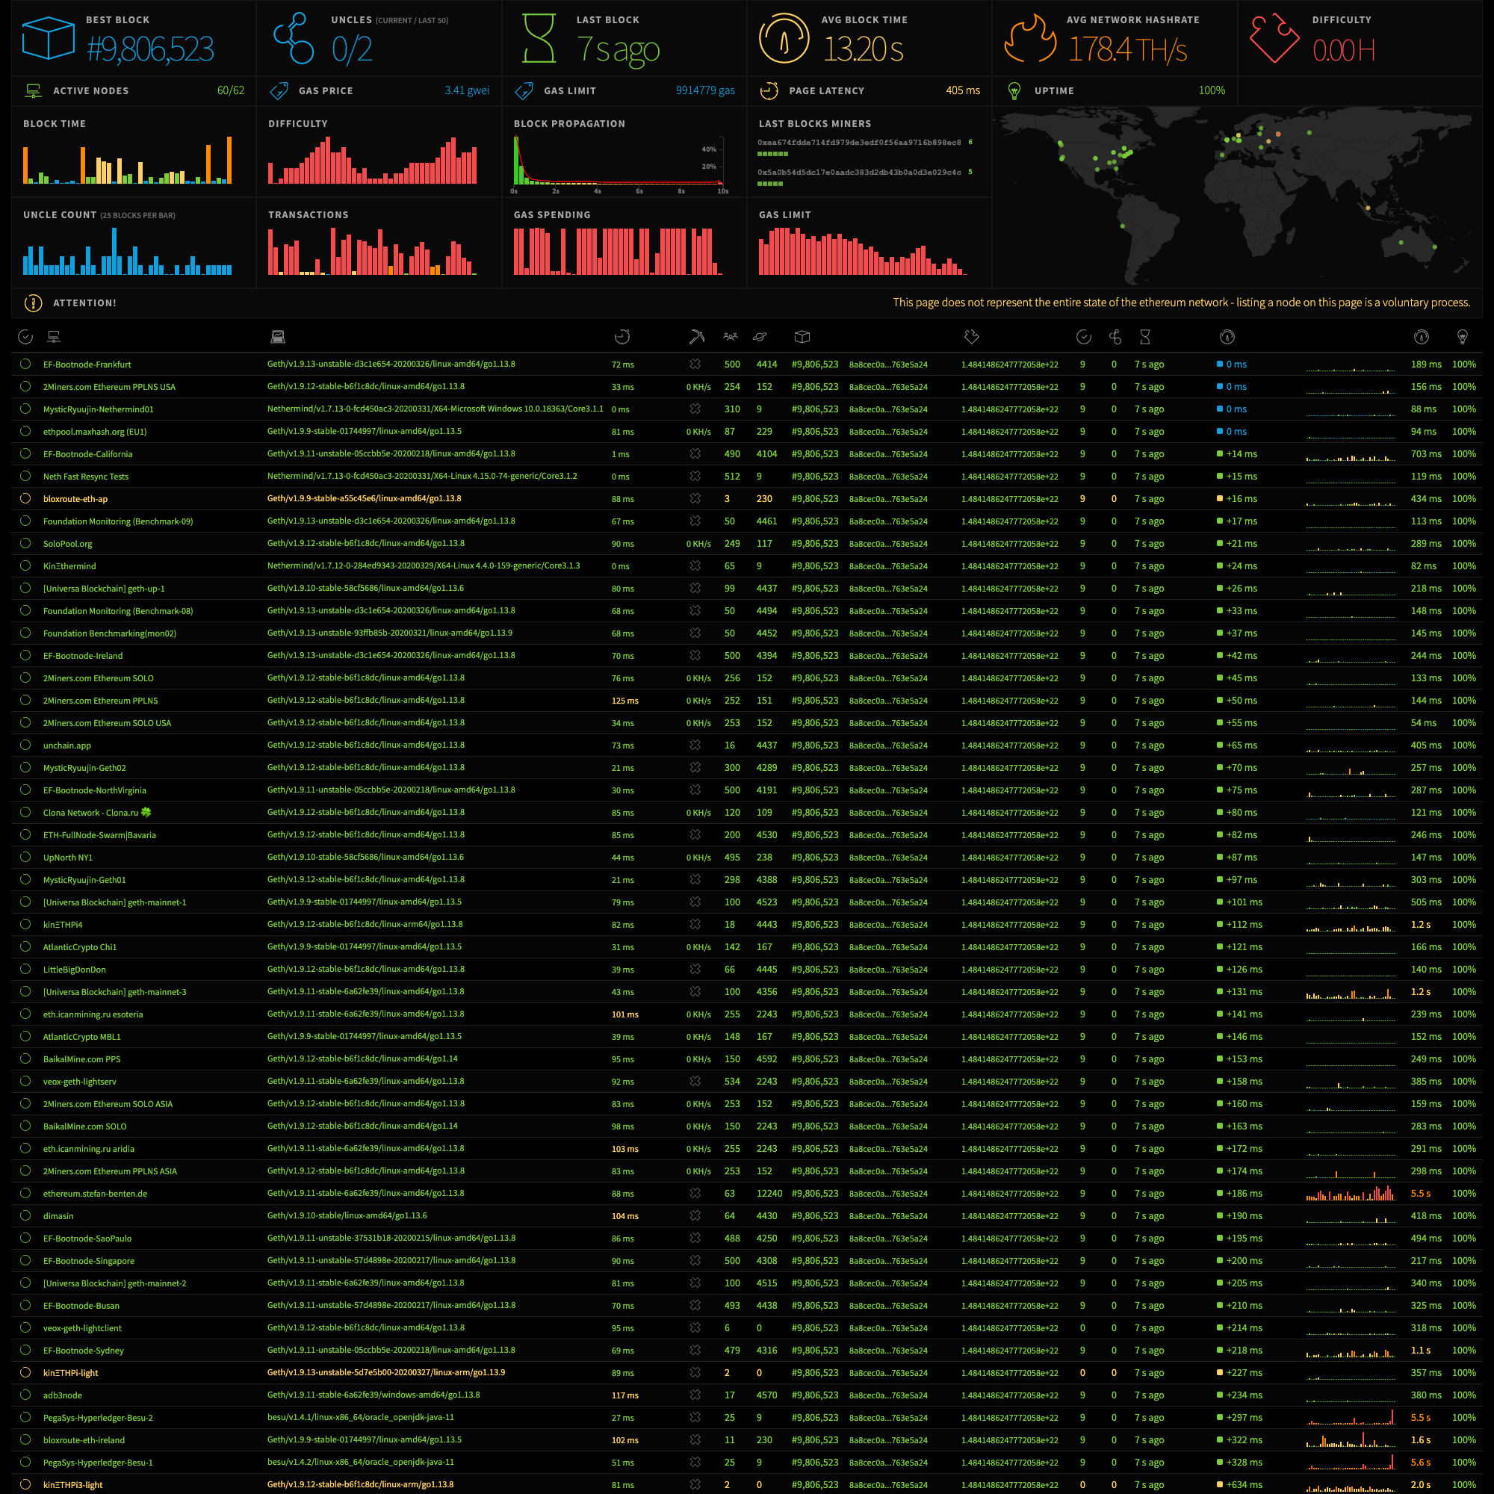
Task: Click pinned-column checkmark header icon
Action: tap(25, 336)
